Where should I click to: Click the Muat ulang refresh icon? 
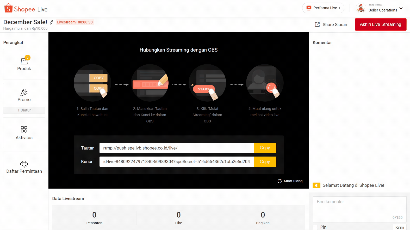point(279,181)
